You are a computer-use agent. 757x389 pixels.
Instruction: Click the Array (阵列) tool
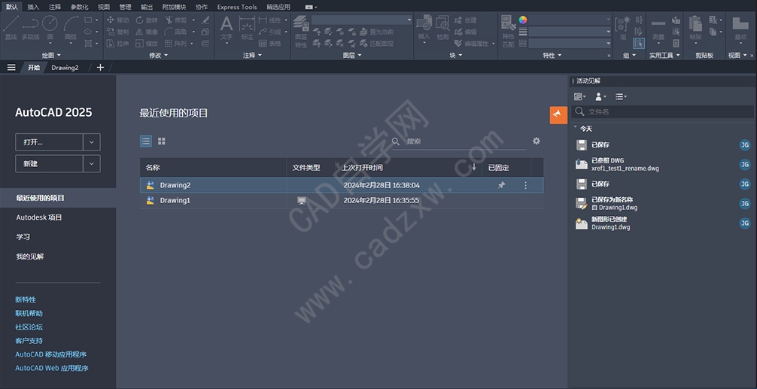tap(176, 44)
